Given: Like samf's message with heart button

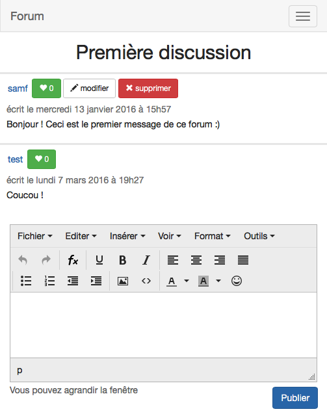Looking at the screenshot, I should pyautogui.click(x=46, y=88).
